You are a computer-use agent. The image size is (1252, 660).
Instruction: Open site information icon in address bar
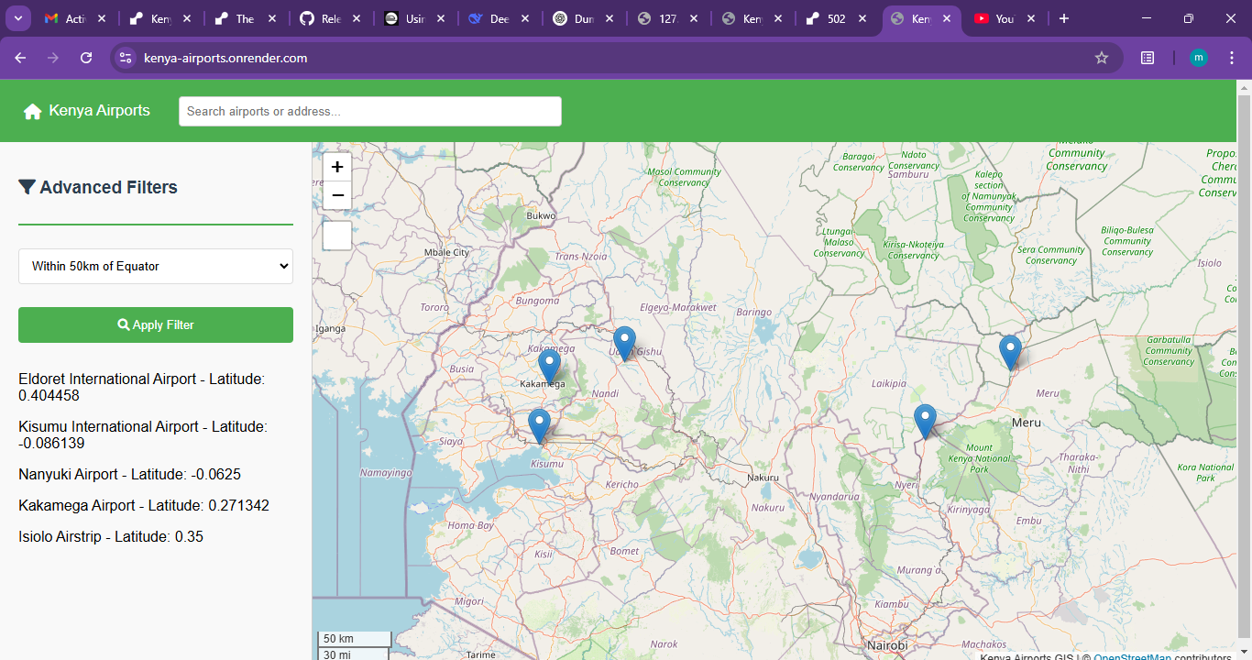pyautogui.click(x=126, y=58)
